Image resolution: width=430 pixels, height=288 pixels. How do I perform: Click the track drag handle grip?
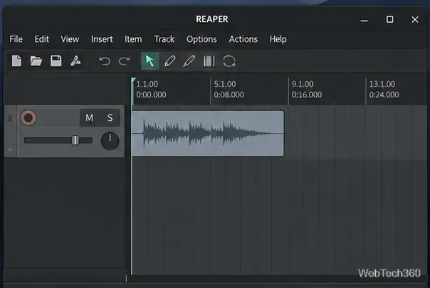pyautogui.click(x=10, y=118)
